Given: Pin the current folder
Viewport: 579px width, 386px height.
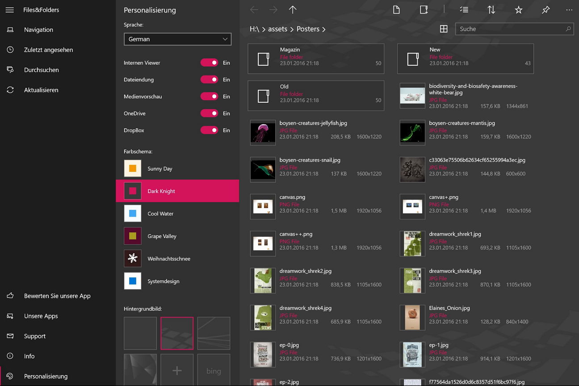Looking at the screenshot, I should 546,10.
